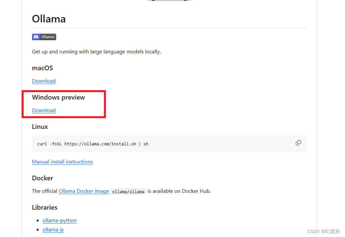This screenshot has width=345, height=237.
Task: Click the Libraries section heading
Action: click(45, 208)
